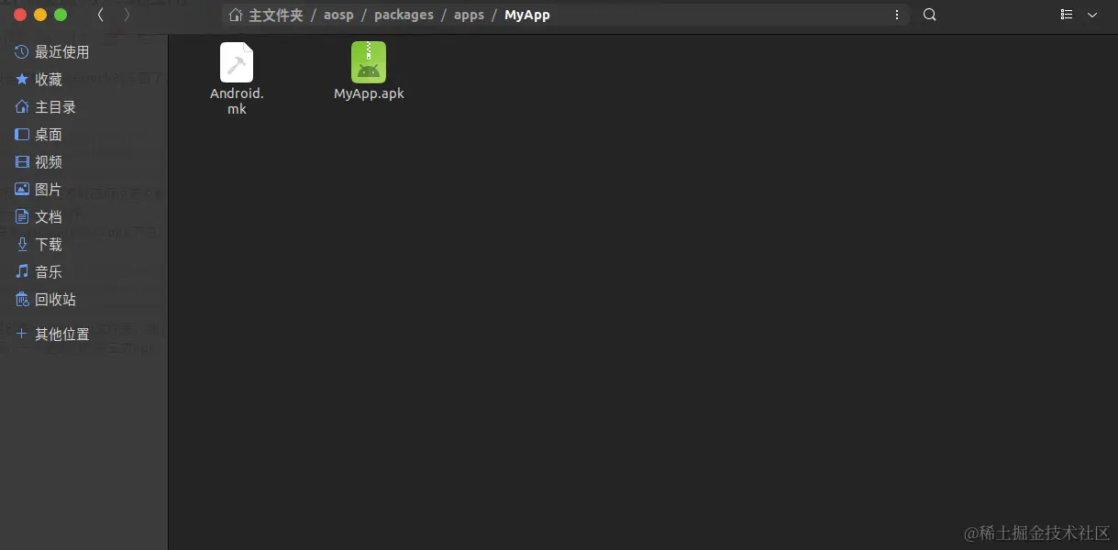1118x550 pixels.
Task: Expand view options dropdown arrow
Action: 1092,15
